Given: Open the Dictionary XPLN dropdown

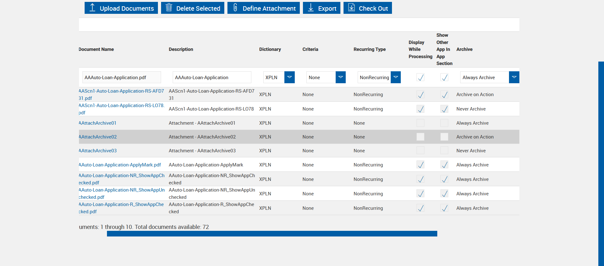Looking at the screenshot, I should pyautogui.click(x=289, y=77).
